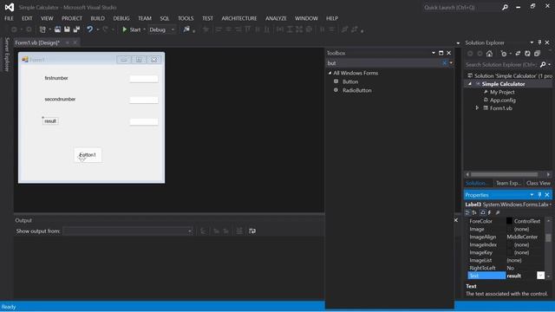Click the Start debugging play icon
This screenshot has height=312, width=555.
[124, 29]
